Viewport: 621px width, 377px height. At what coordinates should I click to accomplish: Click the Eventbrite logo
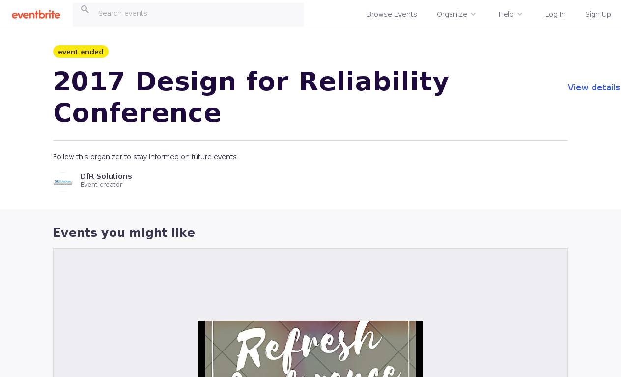click(x=36, y=15)
